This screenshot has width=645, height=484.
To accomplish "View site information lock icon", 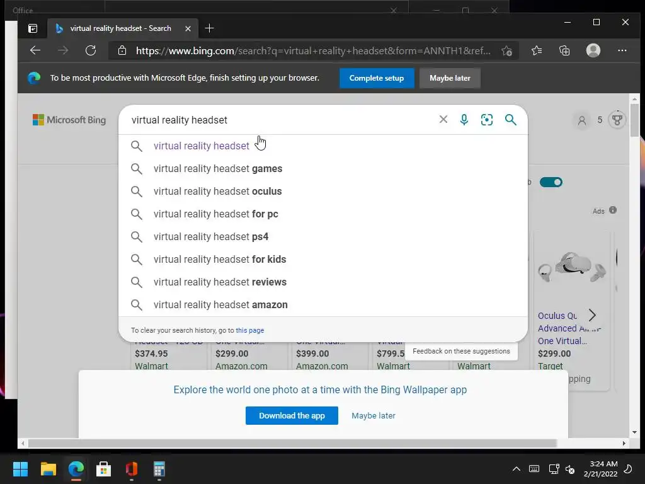I will pos(122,50).
